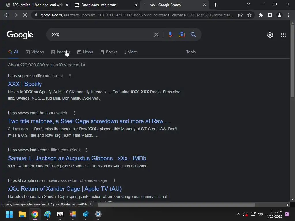
Task: Open the Chrome profile avatar
Action: click(x=279, y=15)
